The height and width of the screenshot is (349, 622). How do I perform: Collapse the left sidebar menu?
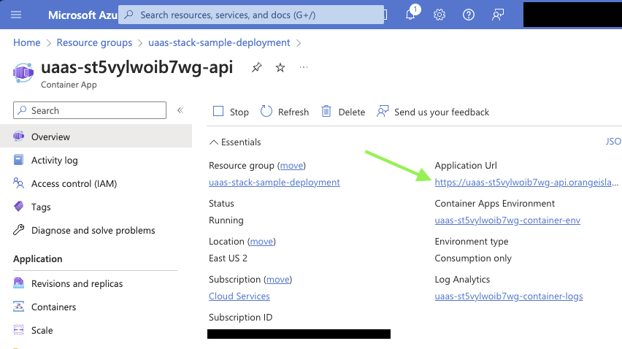[x=180, y=110]
